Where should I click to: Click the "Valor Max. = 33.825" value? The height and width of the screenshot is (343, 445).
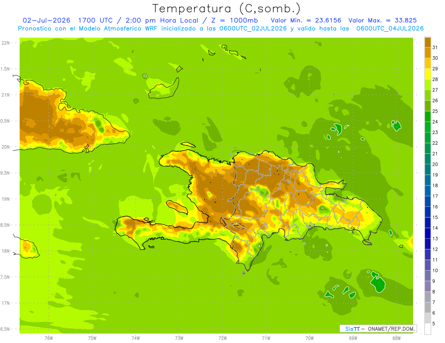[383, 20]
